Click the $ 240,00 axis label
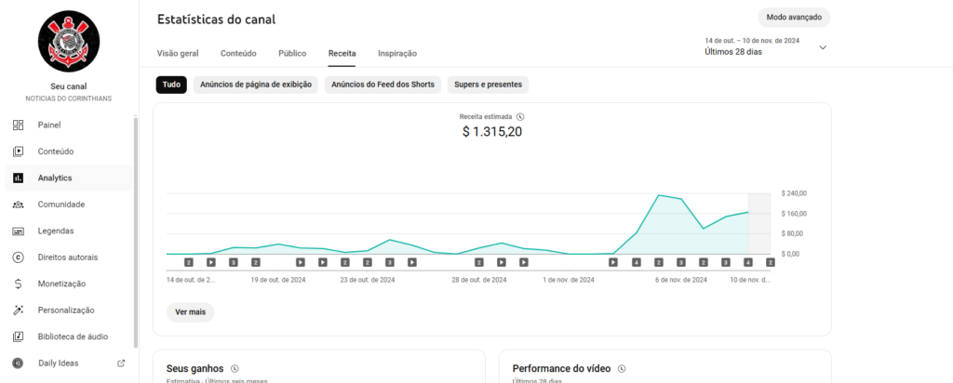 point(794,193)
